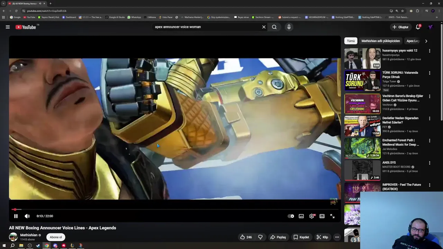The width and height of the screenshot is (443, 249).
Task: Go back in the browser
Action: [4, 11]
